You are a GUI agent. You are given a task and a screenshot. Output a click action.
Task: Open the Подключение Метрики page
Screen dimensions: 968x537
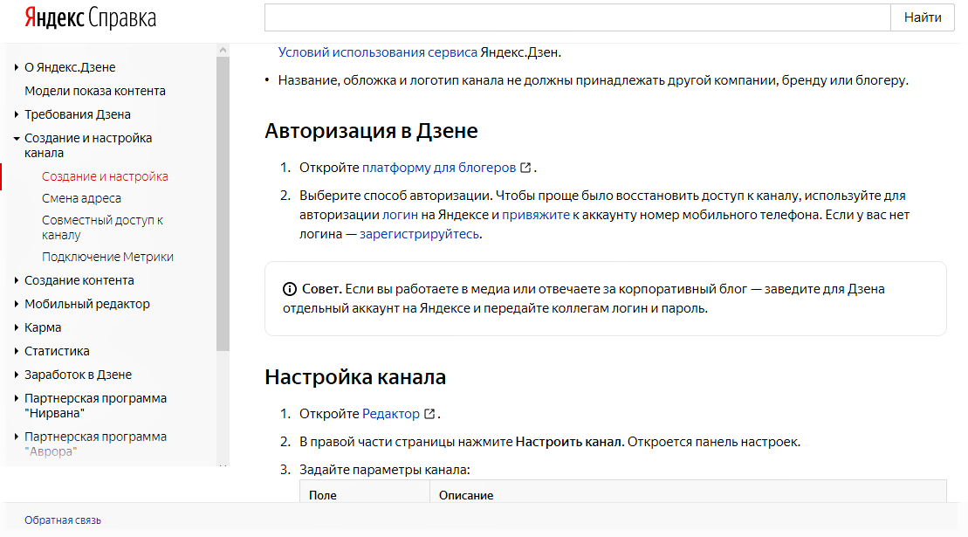click(107, 257)
